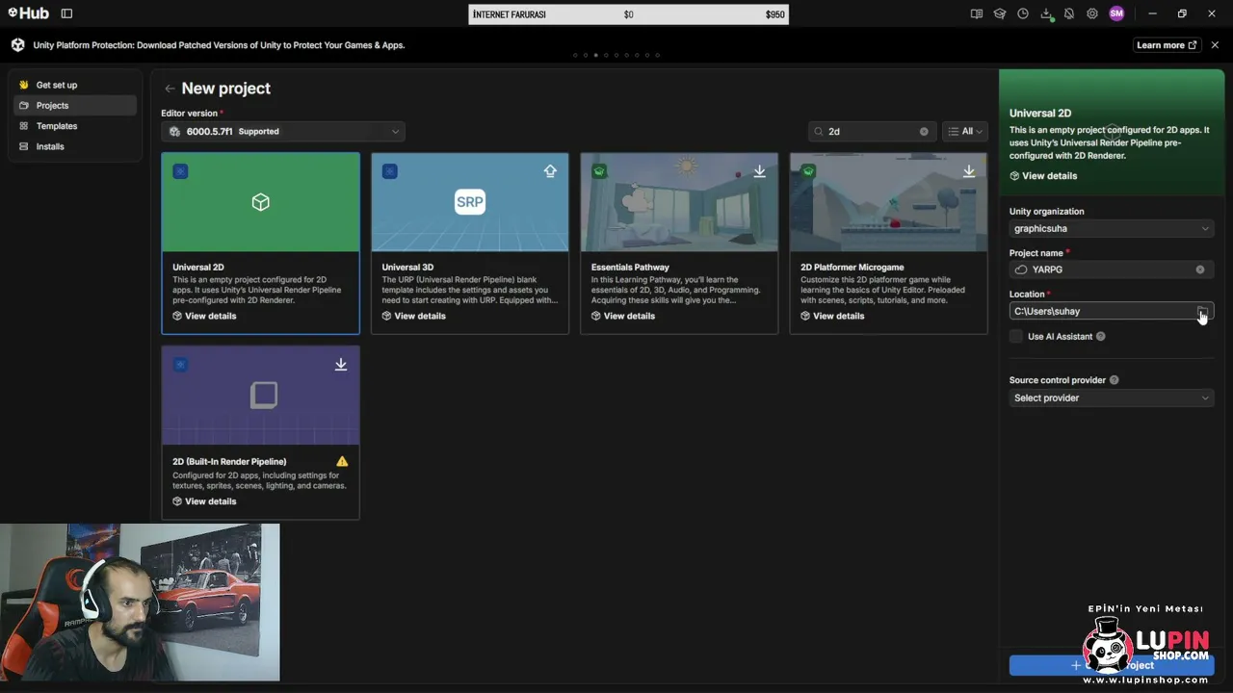Image resolution: width=1233 pixels, height=693 pixels.
Task: Select the 2D (Built-In Render Pipeline) thumbnail
Action: (260, 396)
